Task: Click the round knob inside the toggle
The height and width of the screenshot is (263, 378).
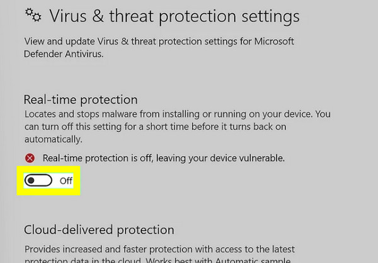Action: click(x=31, y=181)
